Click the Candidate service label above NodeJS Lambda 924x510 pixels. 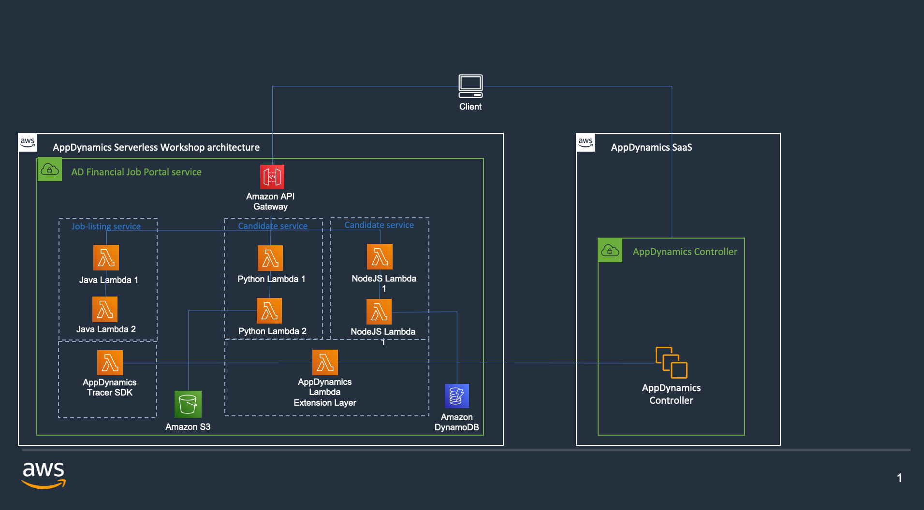(x=379, y=225)
